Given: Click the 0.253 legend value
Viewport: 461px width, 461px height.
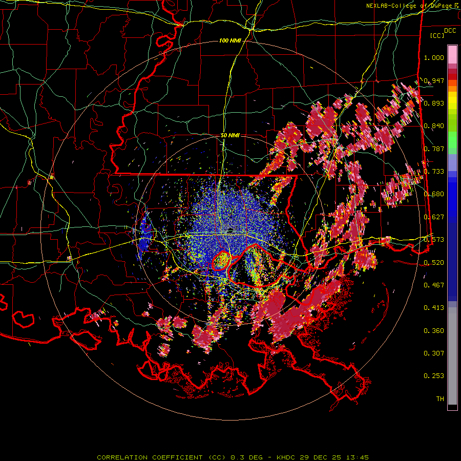Looking at the screenshot, I should tap(434, 376).
